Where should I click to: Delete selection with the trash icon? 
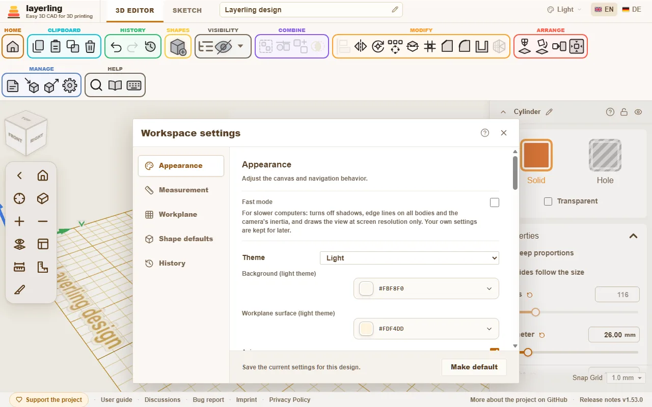tap(90, 47)
